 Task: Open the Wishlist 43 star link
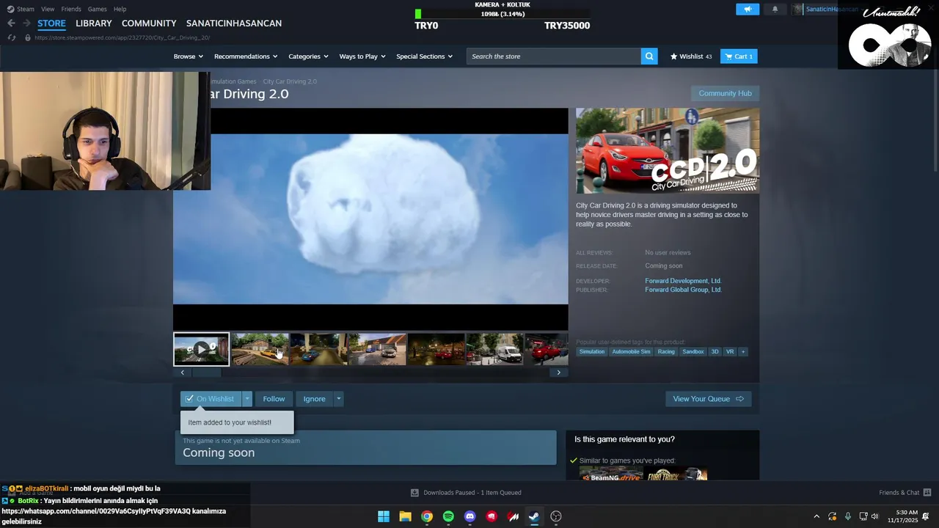point(691,56)
